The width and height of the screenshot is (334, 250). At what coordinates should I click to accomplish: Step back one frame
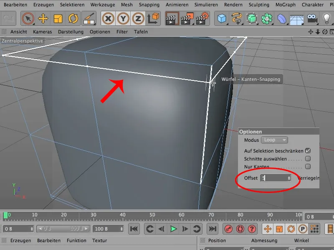point(162,229)
